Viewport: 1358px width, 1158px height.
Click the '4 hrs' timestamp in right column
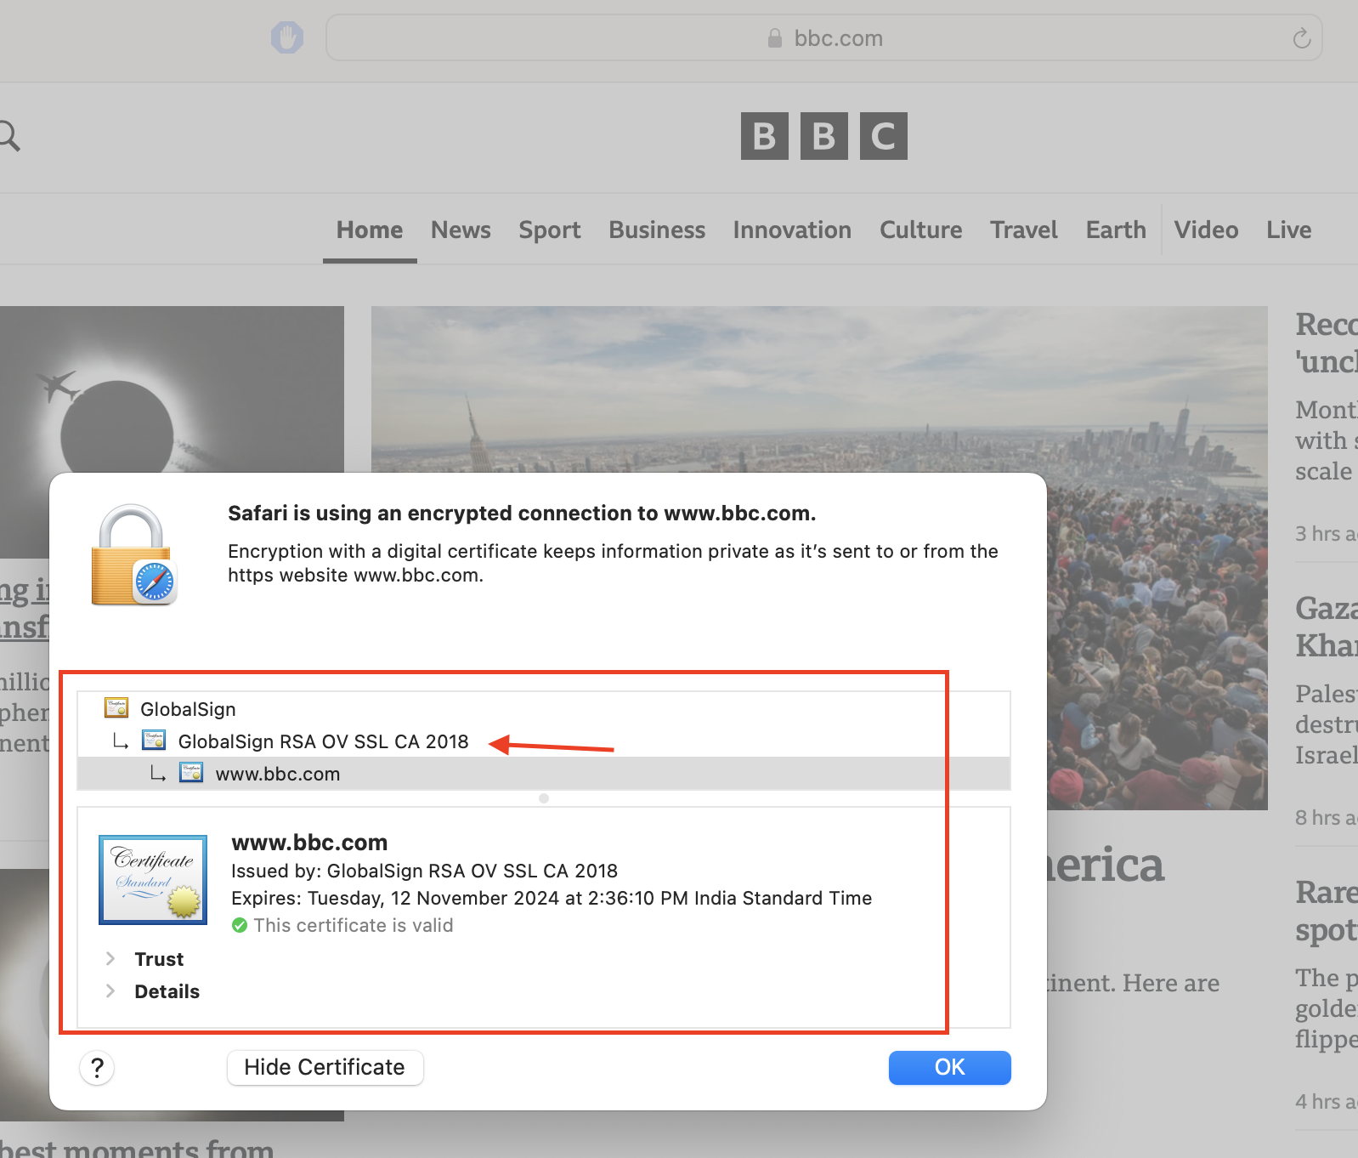1327,1102
